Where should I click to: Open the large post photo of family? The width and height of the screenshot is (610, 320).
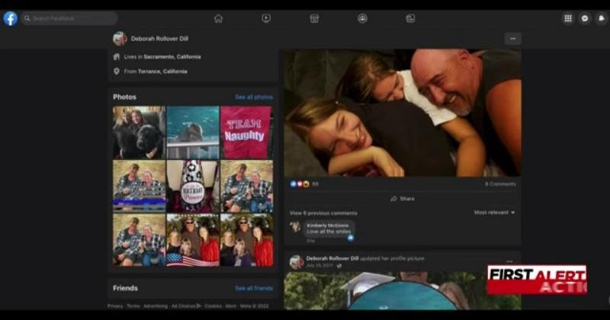[403, 113]
